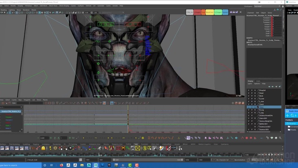Open the Workspace dropdown
Screen dimensions: 298x168
[x=267, y=6]
